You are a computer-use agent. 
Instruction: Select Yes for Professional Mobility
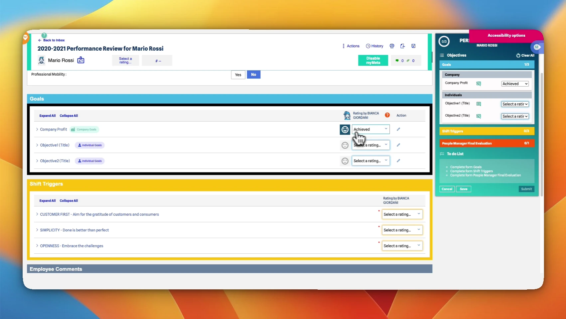238,75
